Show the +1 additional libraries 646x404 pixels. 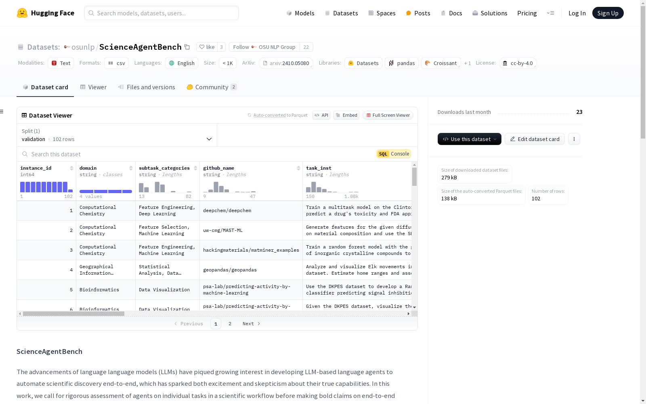[468, 63]
